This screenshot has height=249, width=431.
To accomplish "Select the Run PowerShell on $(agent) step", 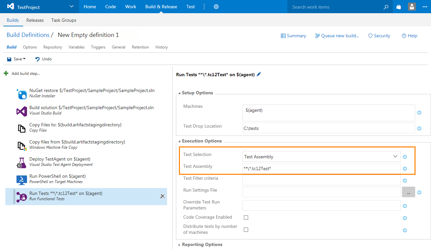I will click(57, 179).
